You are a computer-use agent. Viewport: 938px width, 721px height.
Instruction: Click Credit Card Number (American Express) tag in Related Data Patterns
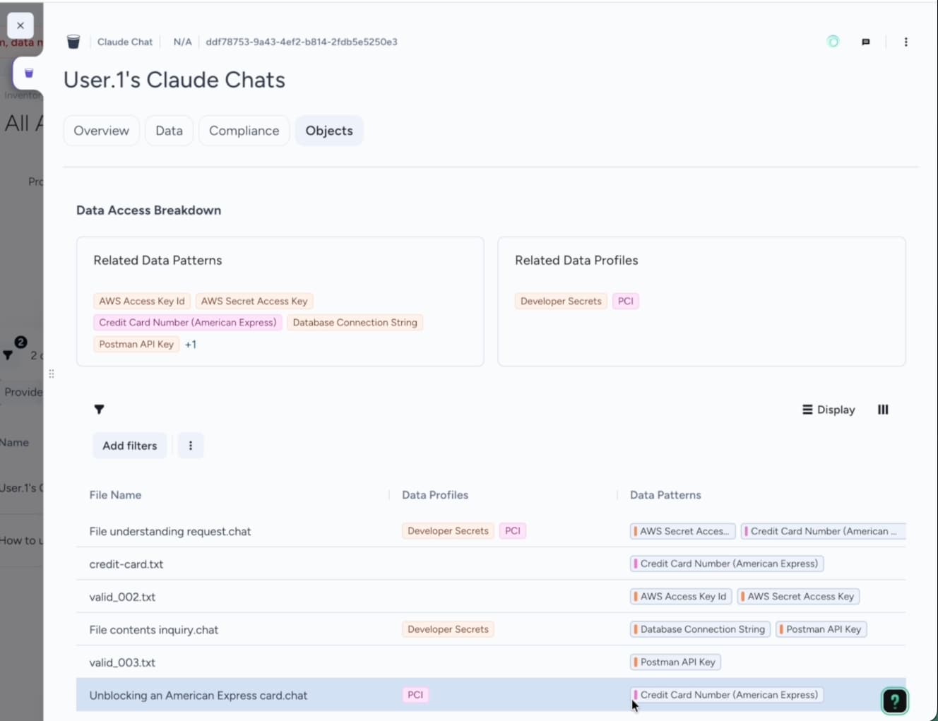188,323
